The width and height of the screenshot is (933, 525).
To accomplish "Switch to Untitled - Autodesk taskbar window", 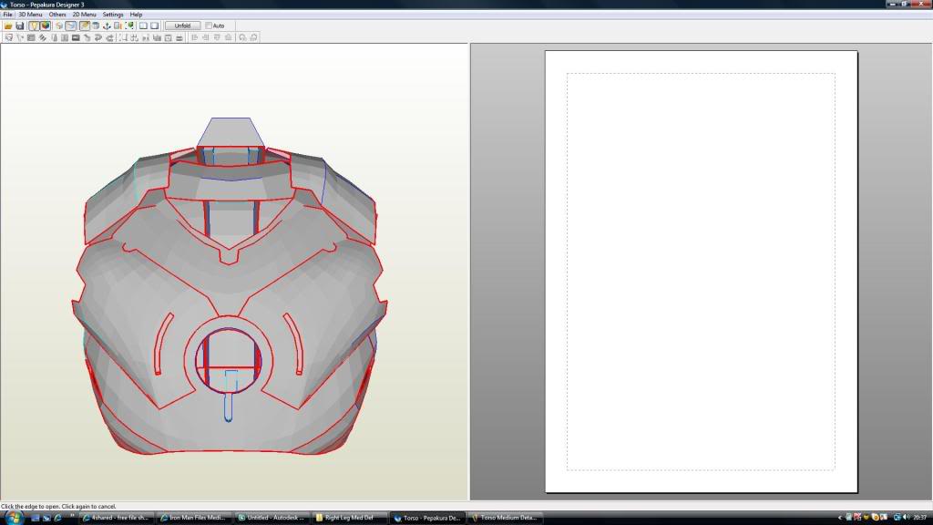I will pos(272,518).
